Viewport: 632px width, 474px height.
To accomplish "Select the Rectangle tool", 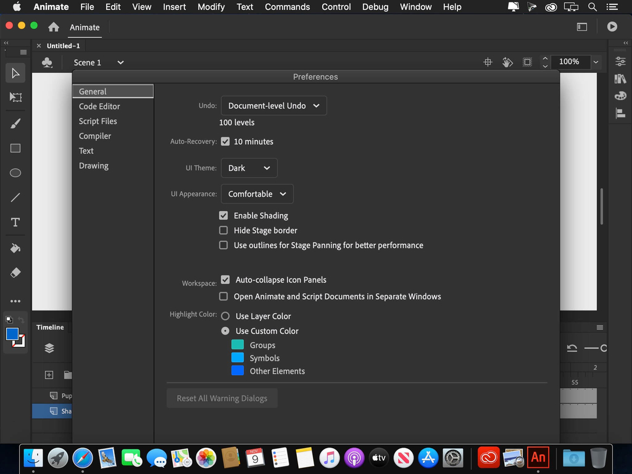I will point(15,148).
